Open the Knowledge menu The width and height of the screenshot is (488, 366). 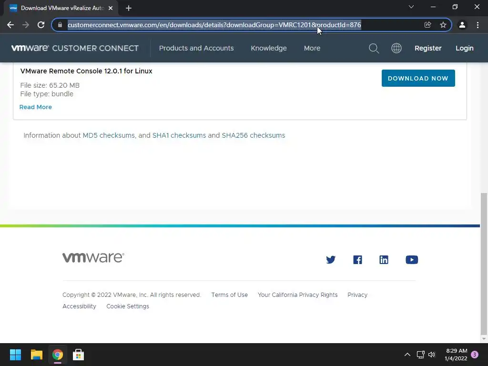pyautogui.click(x=269, y=48)
